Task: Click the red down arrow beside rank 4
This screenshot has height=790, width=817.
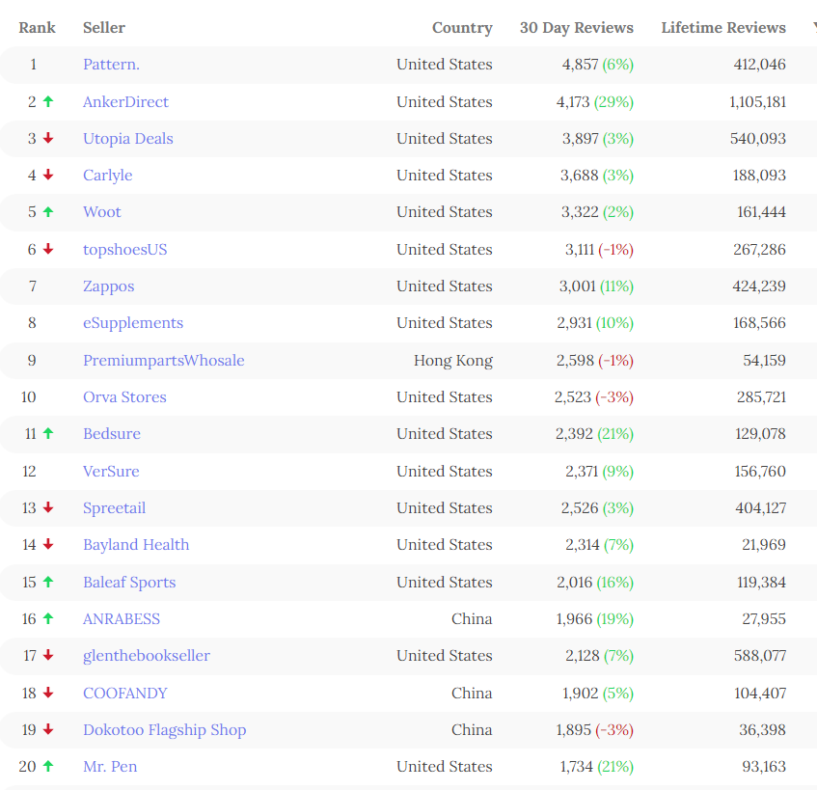Action: (48, 175)
